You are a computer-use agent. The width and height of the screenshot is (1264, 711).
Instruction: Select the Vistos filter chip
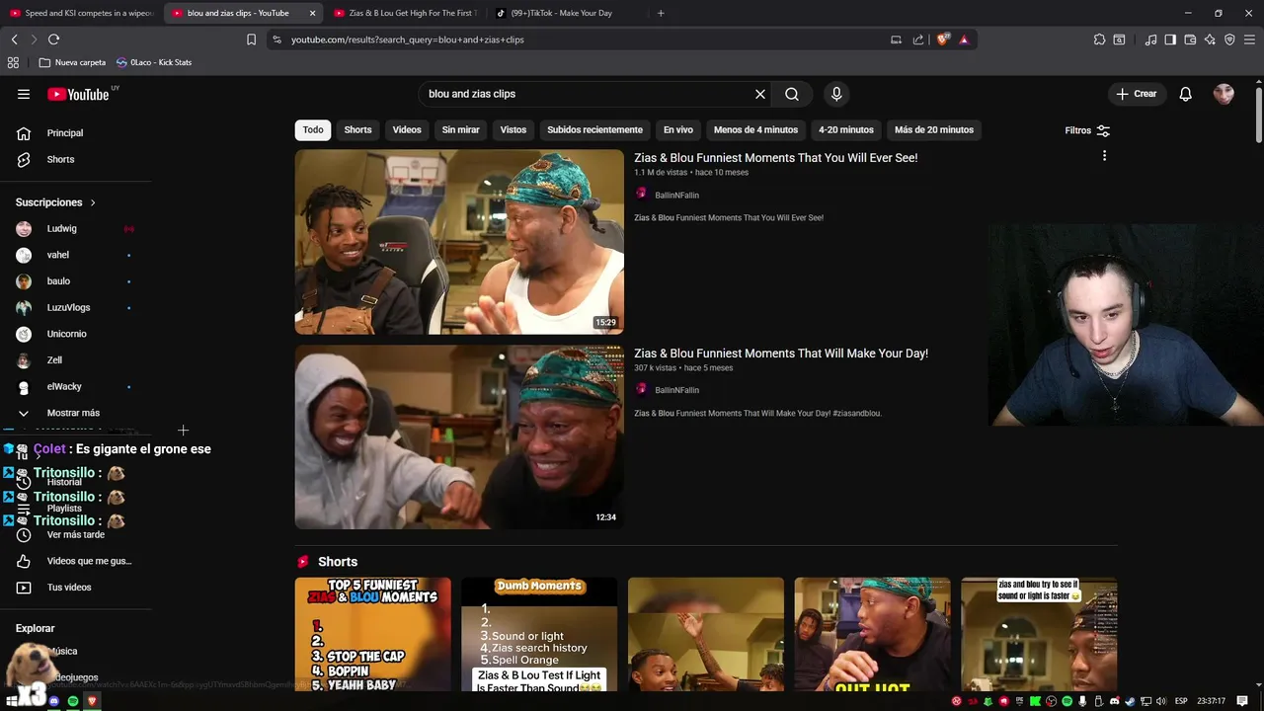[x=513, y=129]
